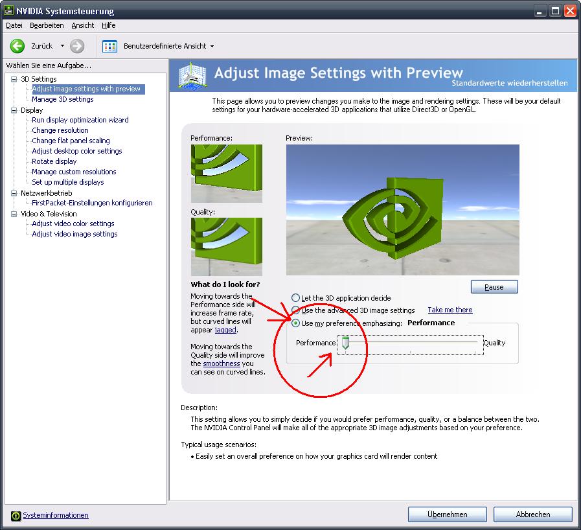Open the Zurück history dropdown arrow
The width and height of the screenshot is (581, 530).
click(62, 46)
